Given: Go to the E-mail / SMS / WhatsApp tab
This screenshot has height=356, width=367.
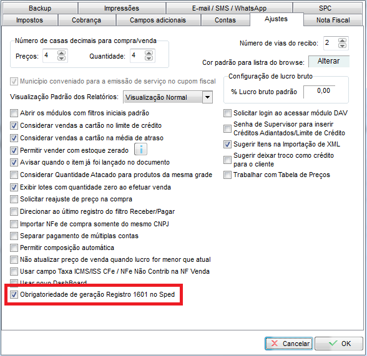Looking at the screenshot, I should tap(229, 8).
